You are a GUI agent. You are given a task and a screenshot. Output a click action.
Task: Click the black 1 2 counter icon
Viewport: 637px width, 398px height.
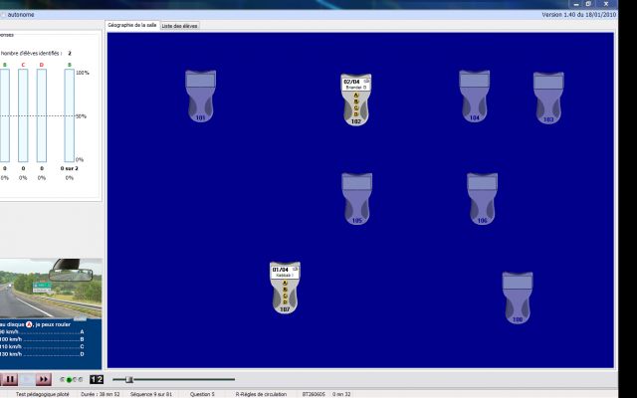pyautogui.click(x=97, y=379)
